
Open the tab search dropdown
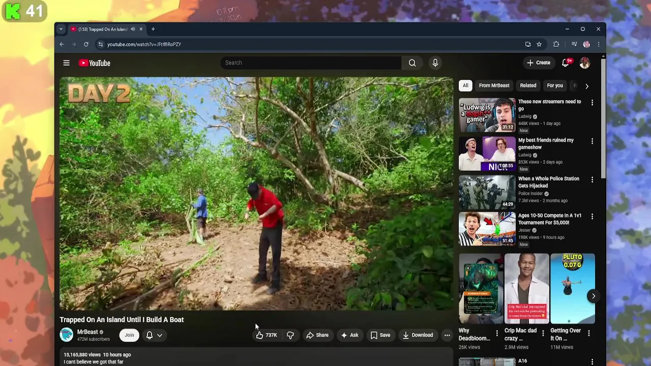[x=61, y=29]
